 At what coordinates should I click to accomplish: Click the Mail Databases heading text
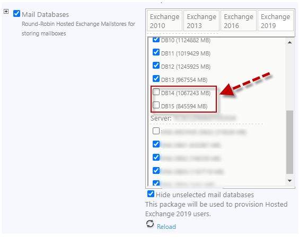pyautogui.click(x=45, y=14)
